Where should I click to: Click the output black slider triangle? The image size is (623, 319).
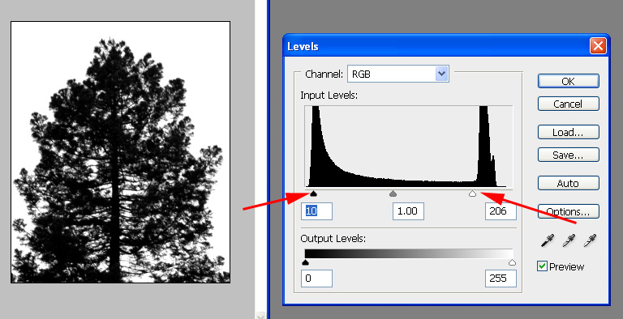[x=305, y=262]
